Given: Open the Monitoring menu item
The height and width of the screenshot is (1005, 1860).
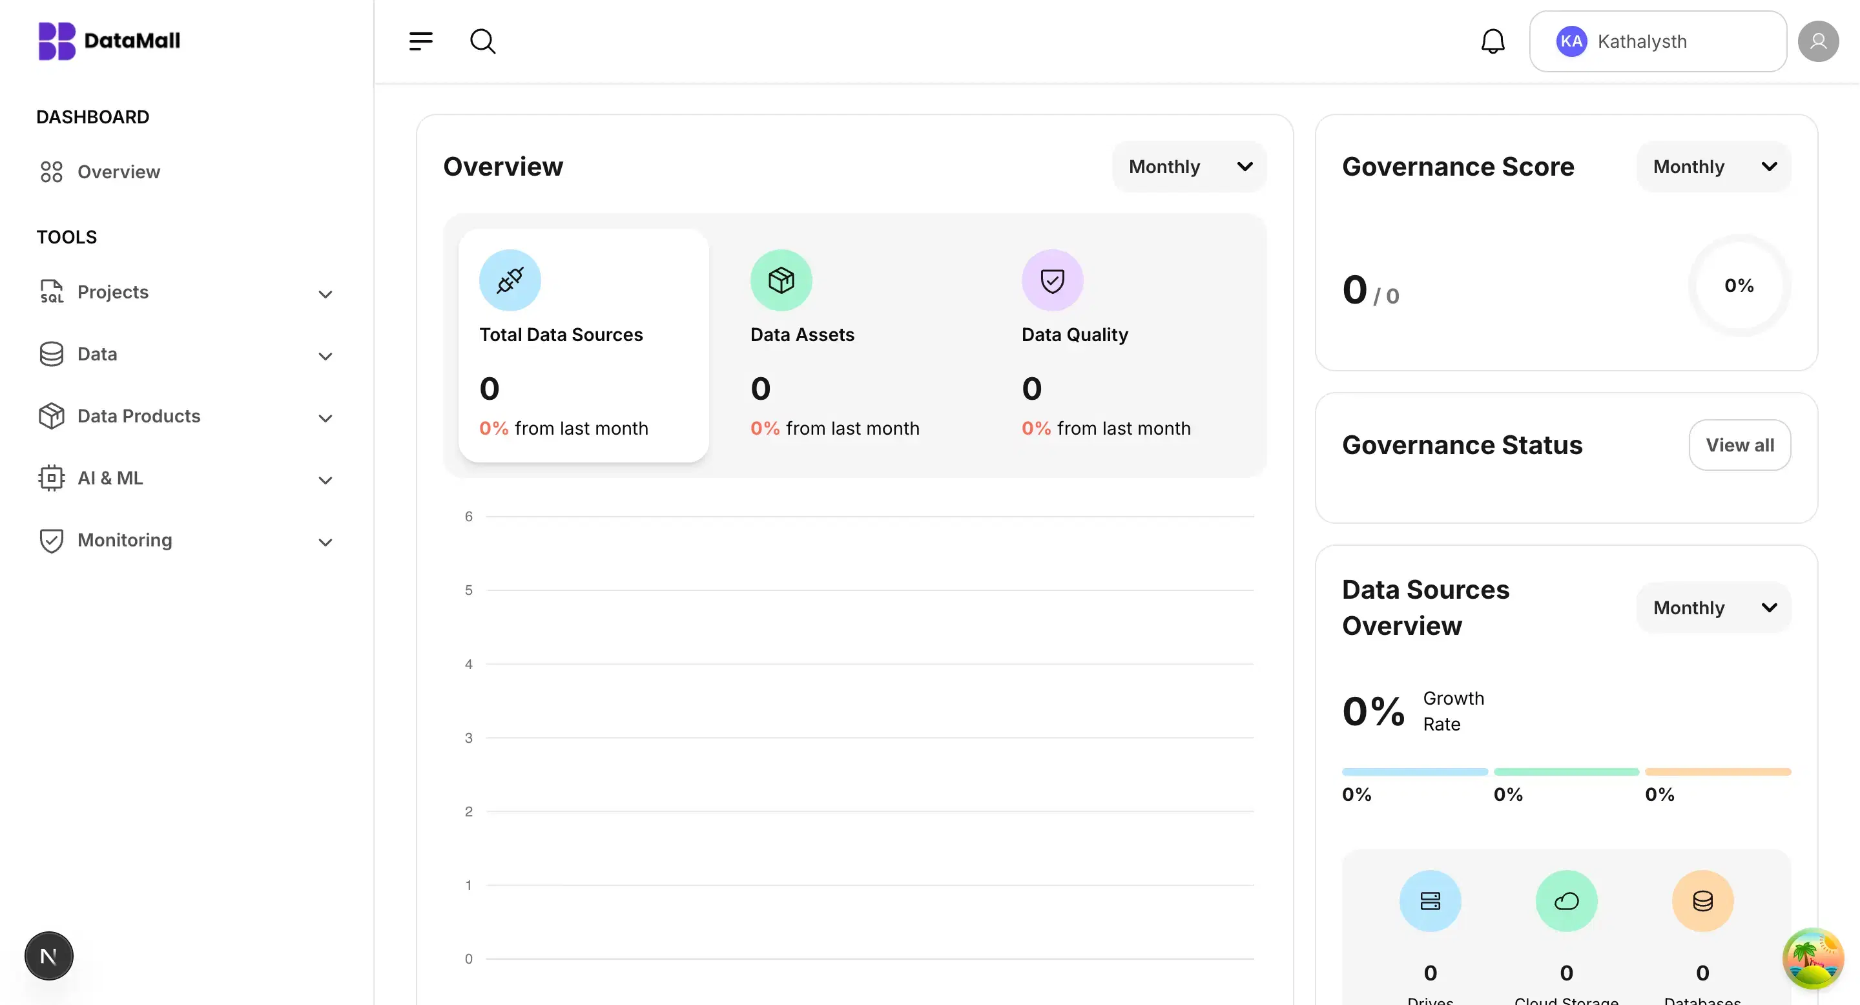Looking at the screenshot, I should click(x=186, y=540).
